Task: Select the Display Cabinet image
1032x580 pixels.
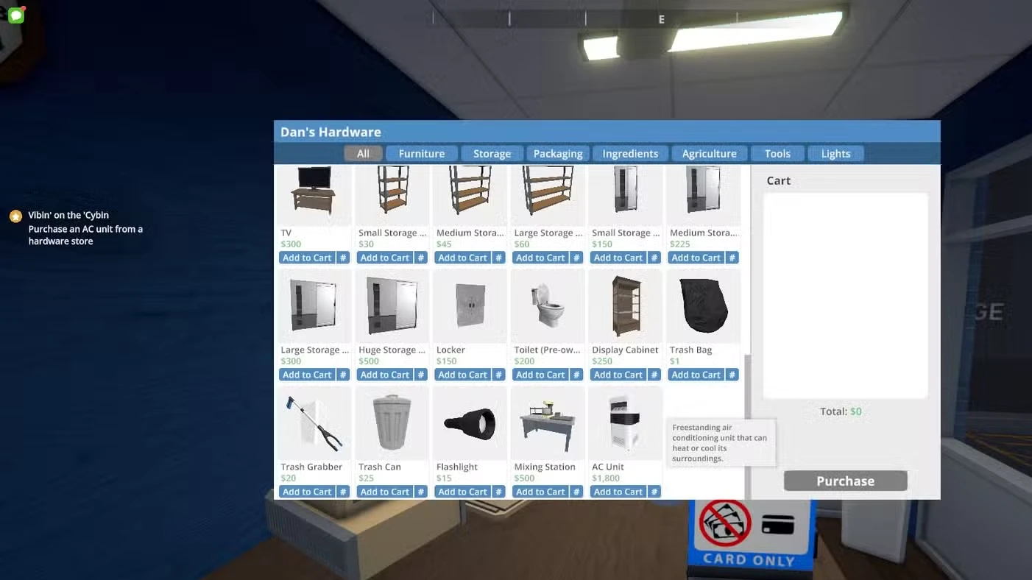Action: [626, 305]
